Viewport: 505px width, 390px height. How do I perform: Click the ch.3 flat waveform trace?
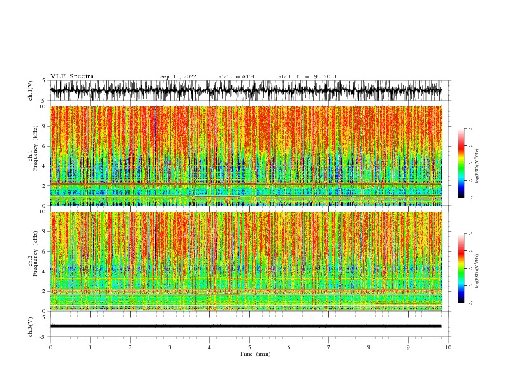pos(245,326)
